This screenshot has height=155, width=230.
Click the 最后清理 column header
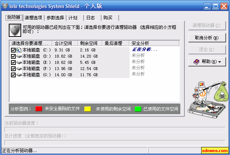pyautogui.click(x=116, y=43)
